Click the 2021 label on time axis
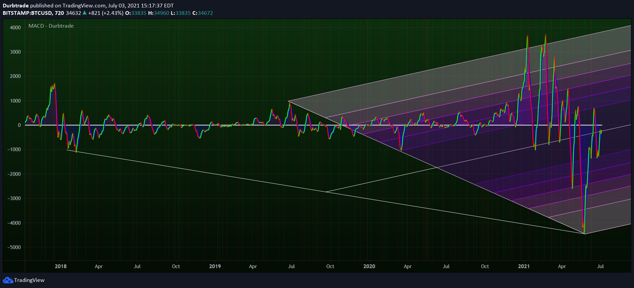 (x=524, y=266)
